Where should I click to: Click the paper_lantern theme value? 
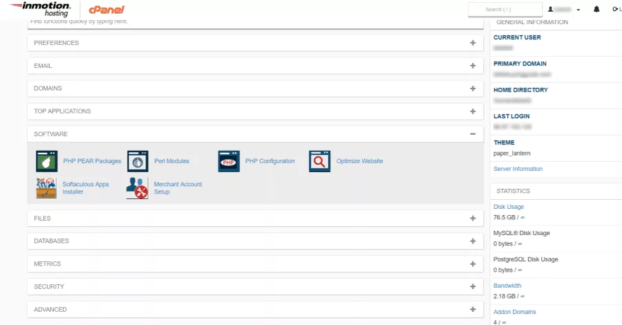click(511, 154)
